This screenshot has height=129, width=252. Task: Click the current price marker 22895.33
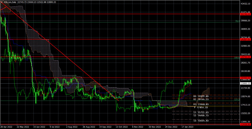point(245,84)
